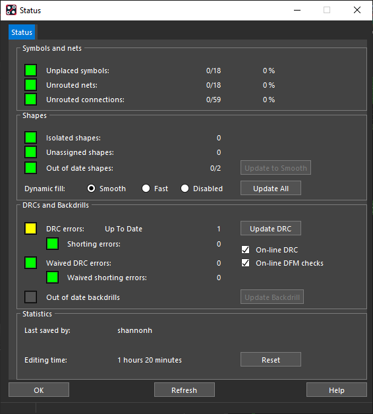The image size is (373, 414).
Task: Click the yellow DRC errors indicator
Action: (x=30, y=228)
